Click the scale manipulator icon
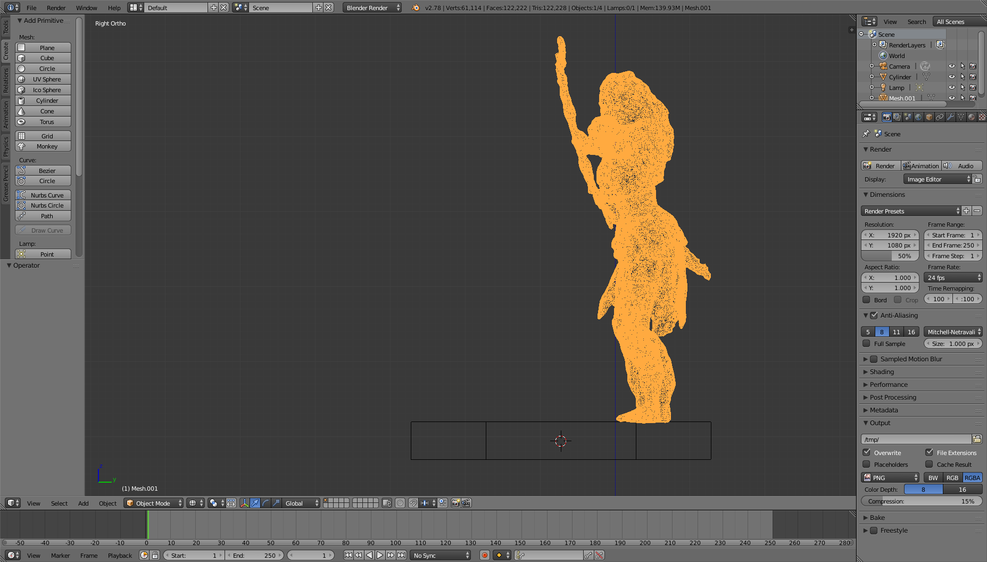 pos(276,503)
